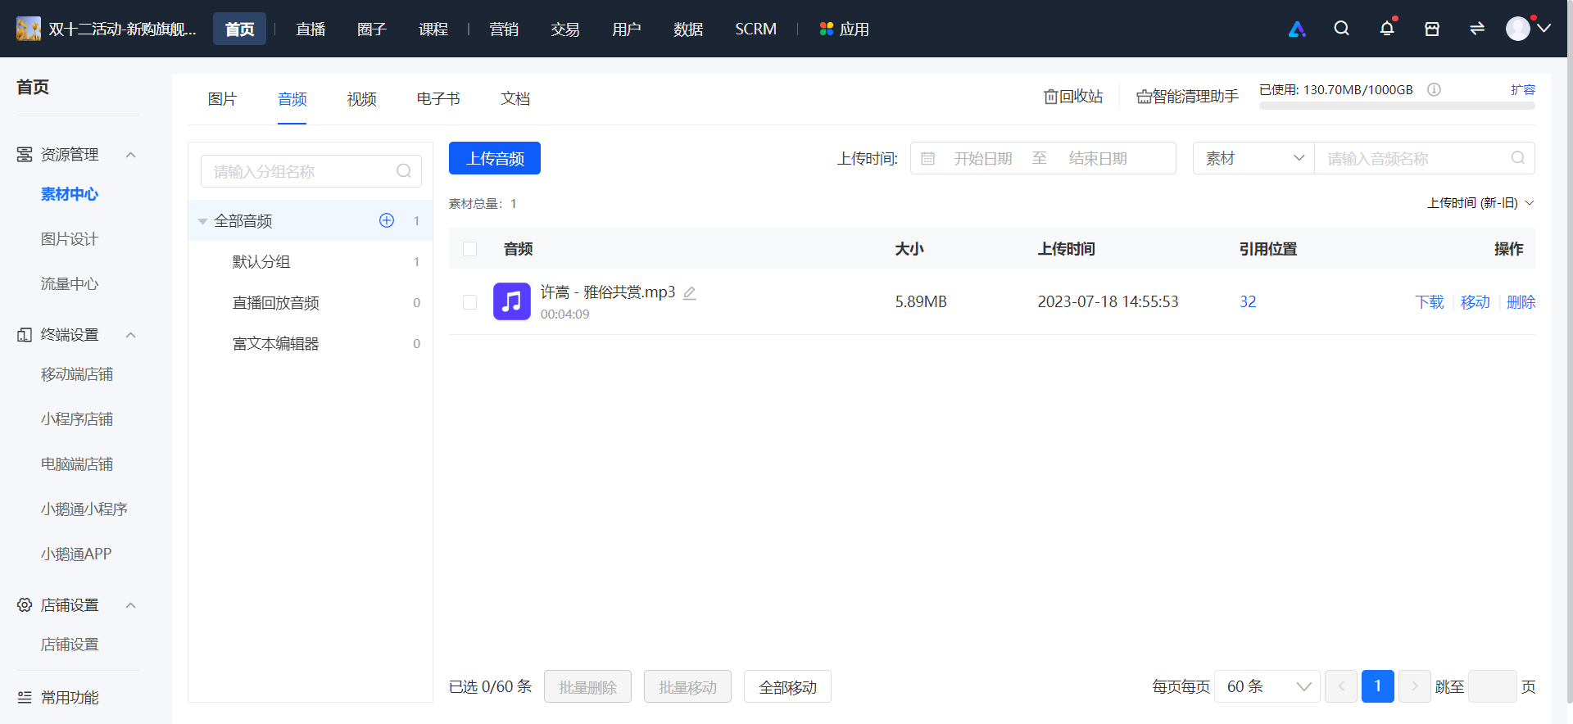
Task: Click 删除 for the mp3 row
Action: click(1521, 302)
